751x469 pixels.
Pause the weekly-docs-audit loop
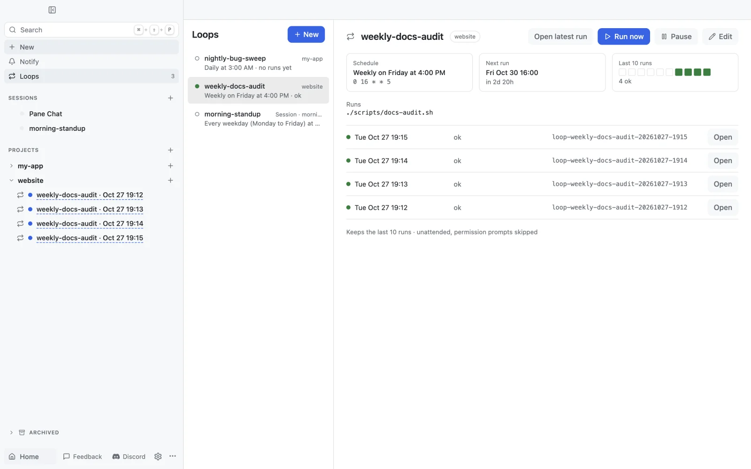pyautogui.click(x=676, y=37)
